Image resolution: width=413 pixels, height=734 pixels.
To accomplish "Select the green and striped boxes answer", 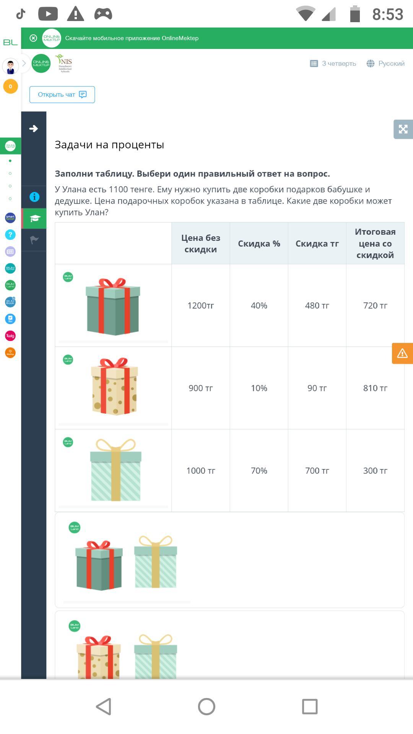I will click(x=229, y=560).
